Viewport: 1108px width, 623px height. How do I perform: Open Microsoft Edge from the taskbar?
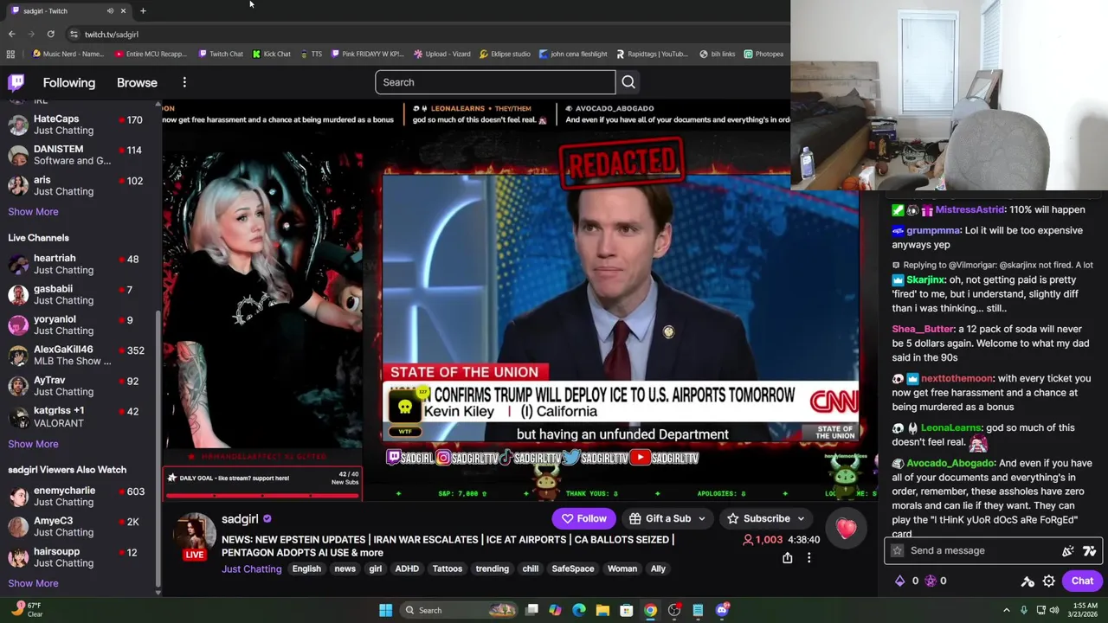pyautogui.click(x=579, y=610)
